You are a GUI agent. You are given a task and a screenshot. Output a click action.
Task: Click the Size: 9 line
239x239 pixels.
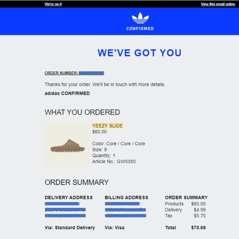(99, 150)
